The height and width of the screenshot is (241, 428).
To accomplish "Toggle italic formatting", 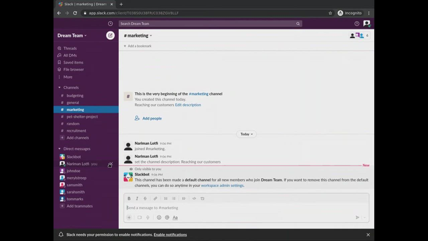I will click(137, 198).
